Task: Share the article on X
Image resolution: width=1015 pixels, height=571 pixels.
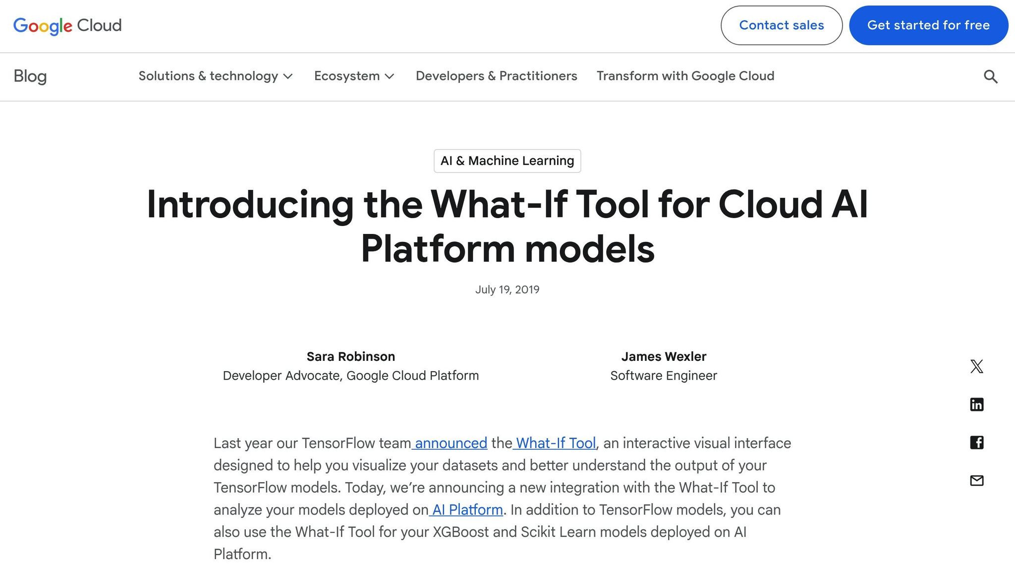Action: click(976, 366)
